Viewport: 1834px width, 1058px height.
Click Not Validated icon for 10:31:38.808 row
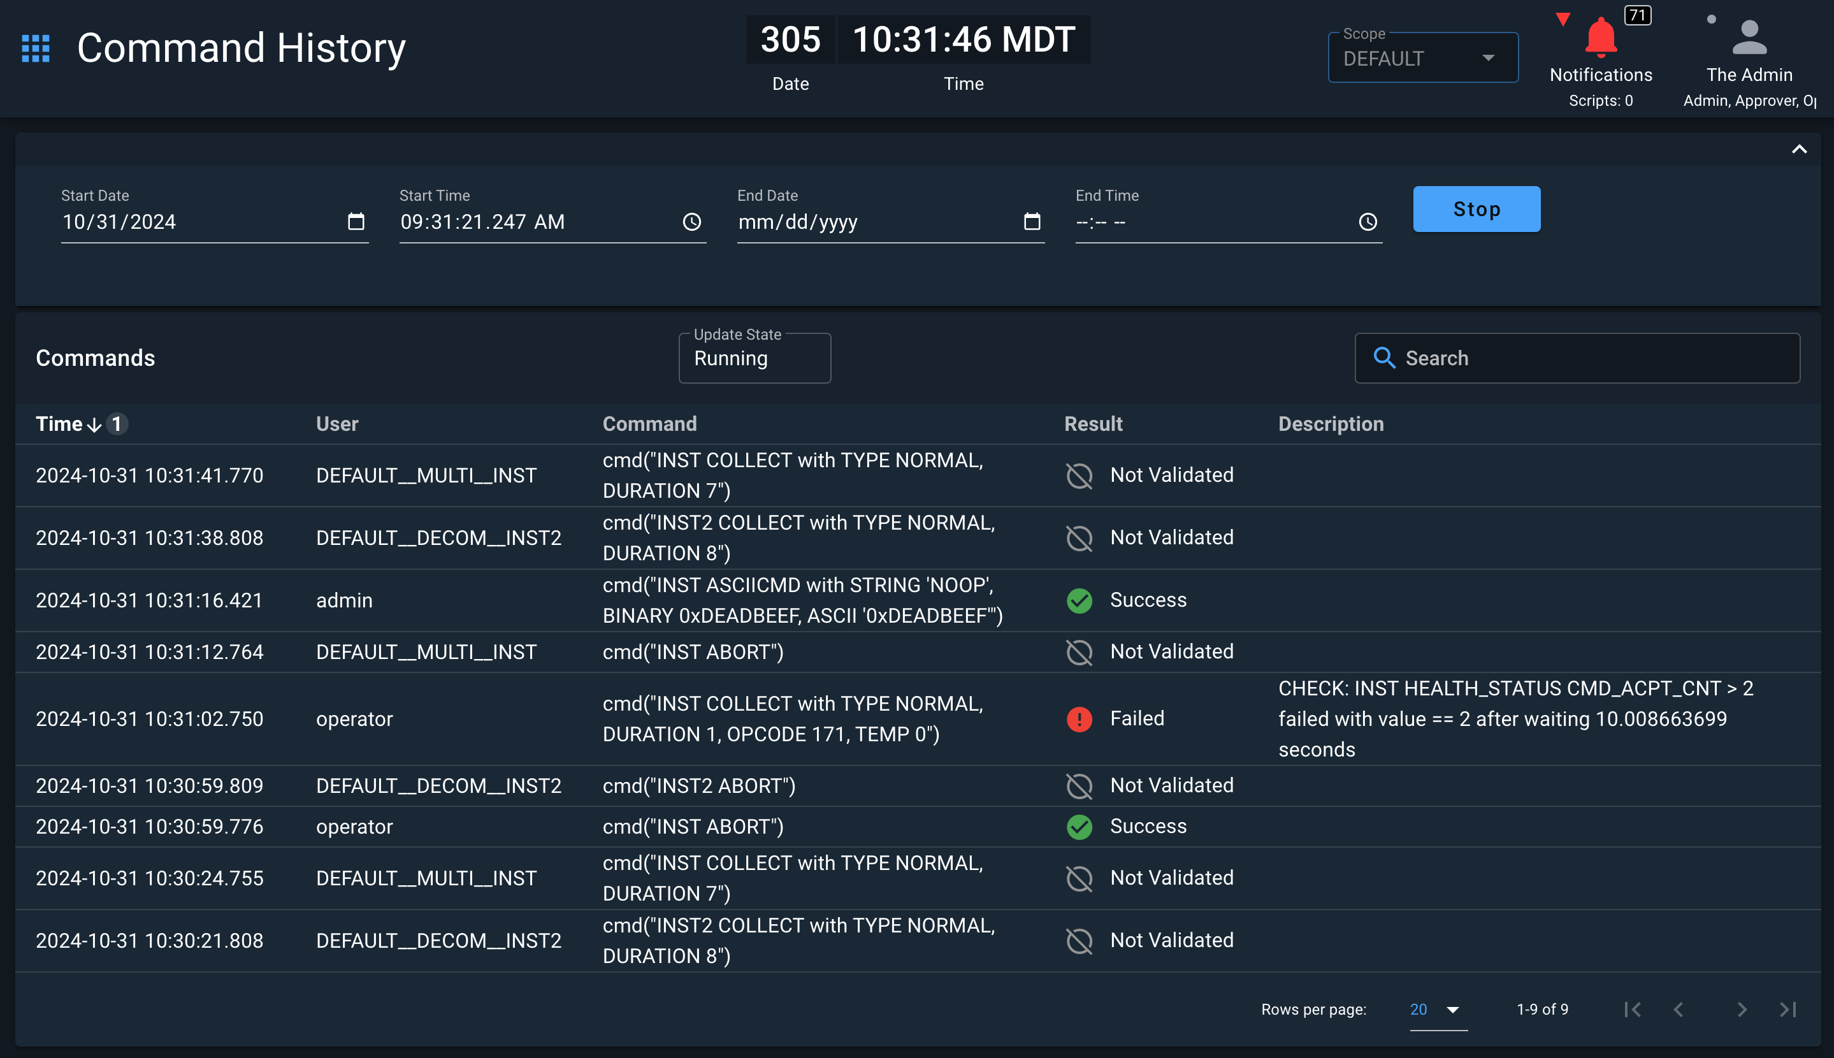pos(1079,538)
